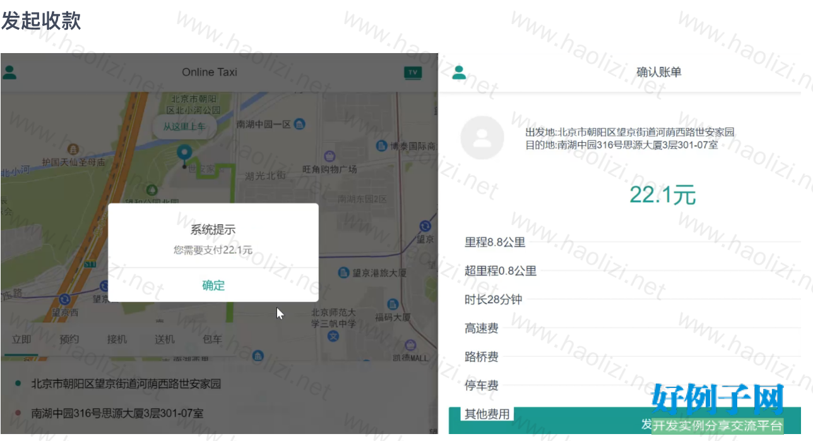Click the destination 南湖中园316号 field
Viewport: 813px width, 441px height.
click(117, 414)
